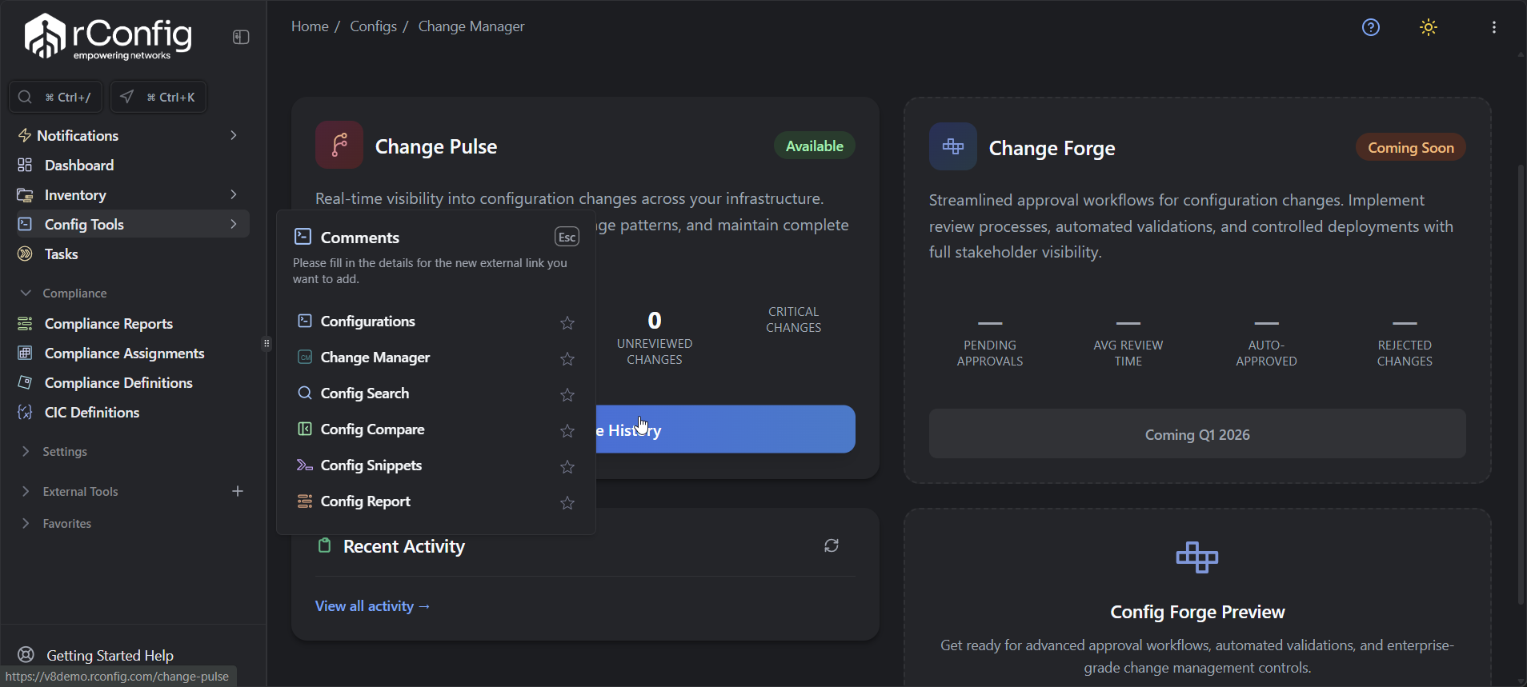Click the Available status badge
The width and height of the screenshot is (1527, 687).
[814, 146]
